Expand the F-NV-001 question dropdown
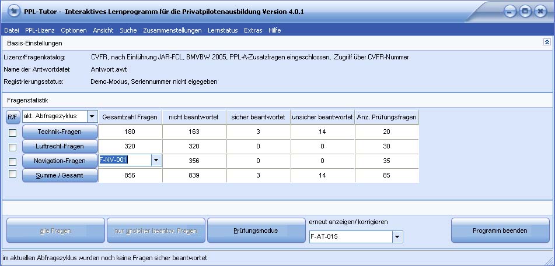 (156, 161)
